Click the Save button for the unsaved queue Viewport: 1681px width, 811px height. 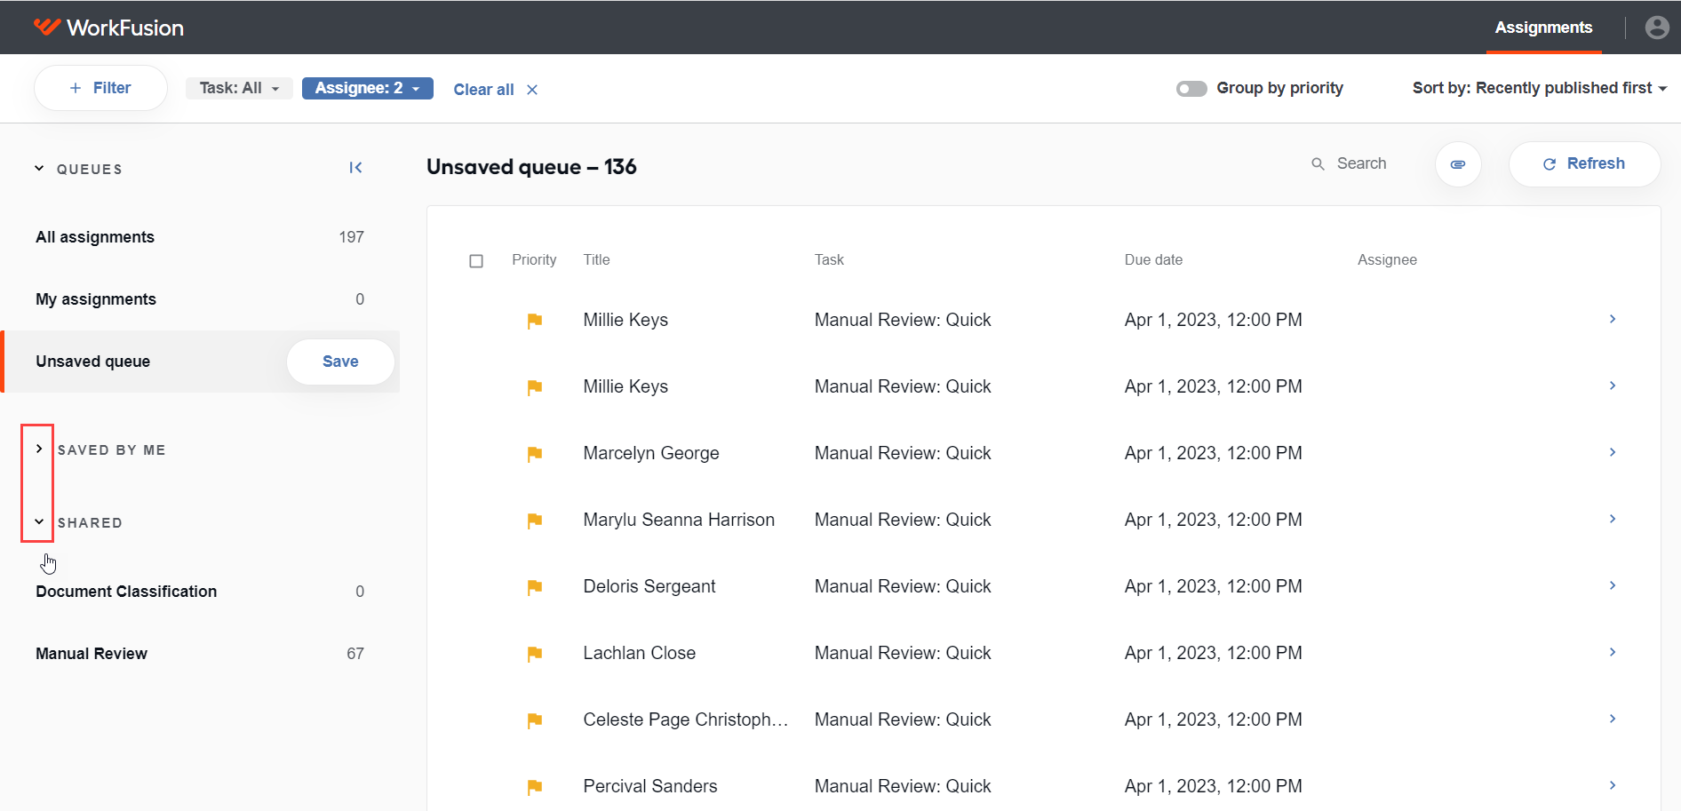click(340, 362)
